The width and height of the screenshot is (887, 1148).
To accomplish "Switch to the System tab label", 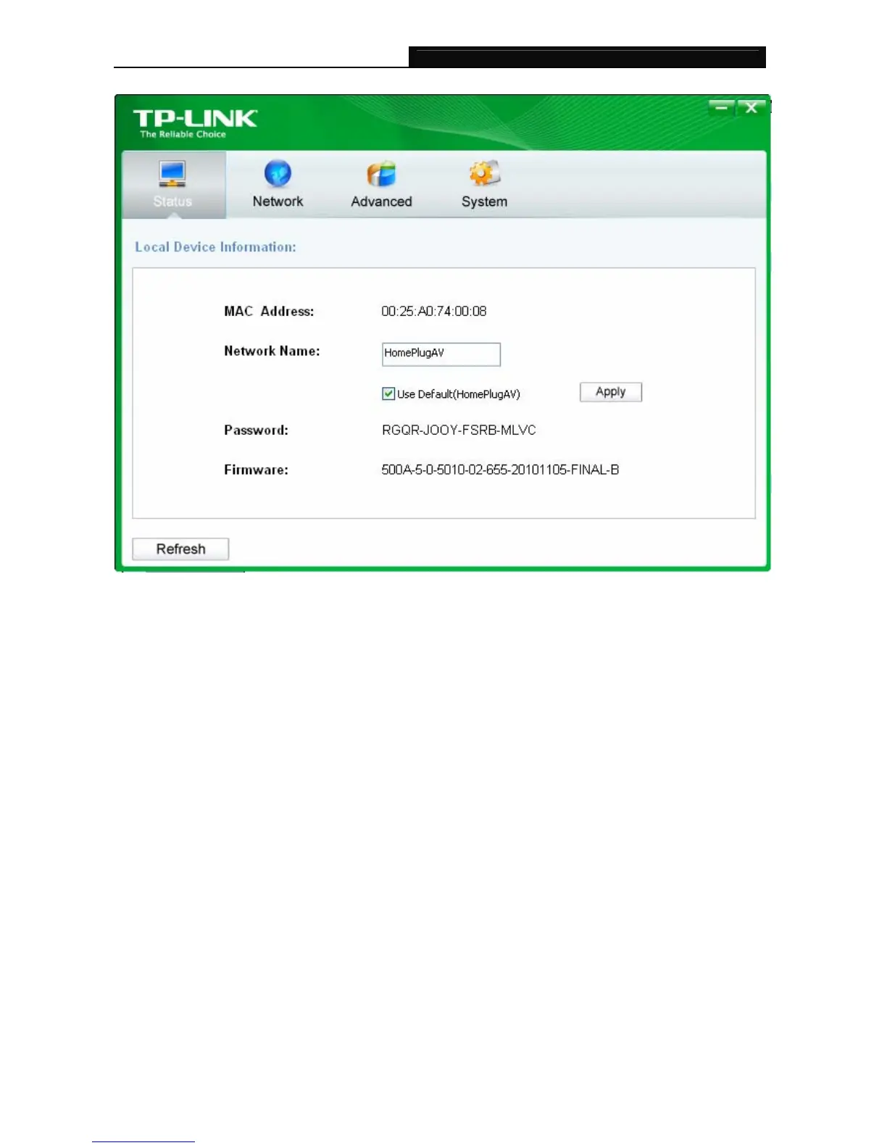I will [x=484, y=201].
